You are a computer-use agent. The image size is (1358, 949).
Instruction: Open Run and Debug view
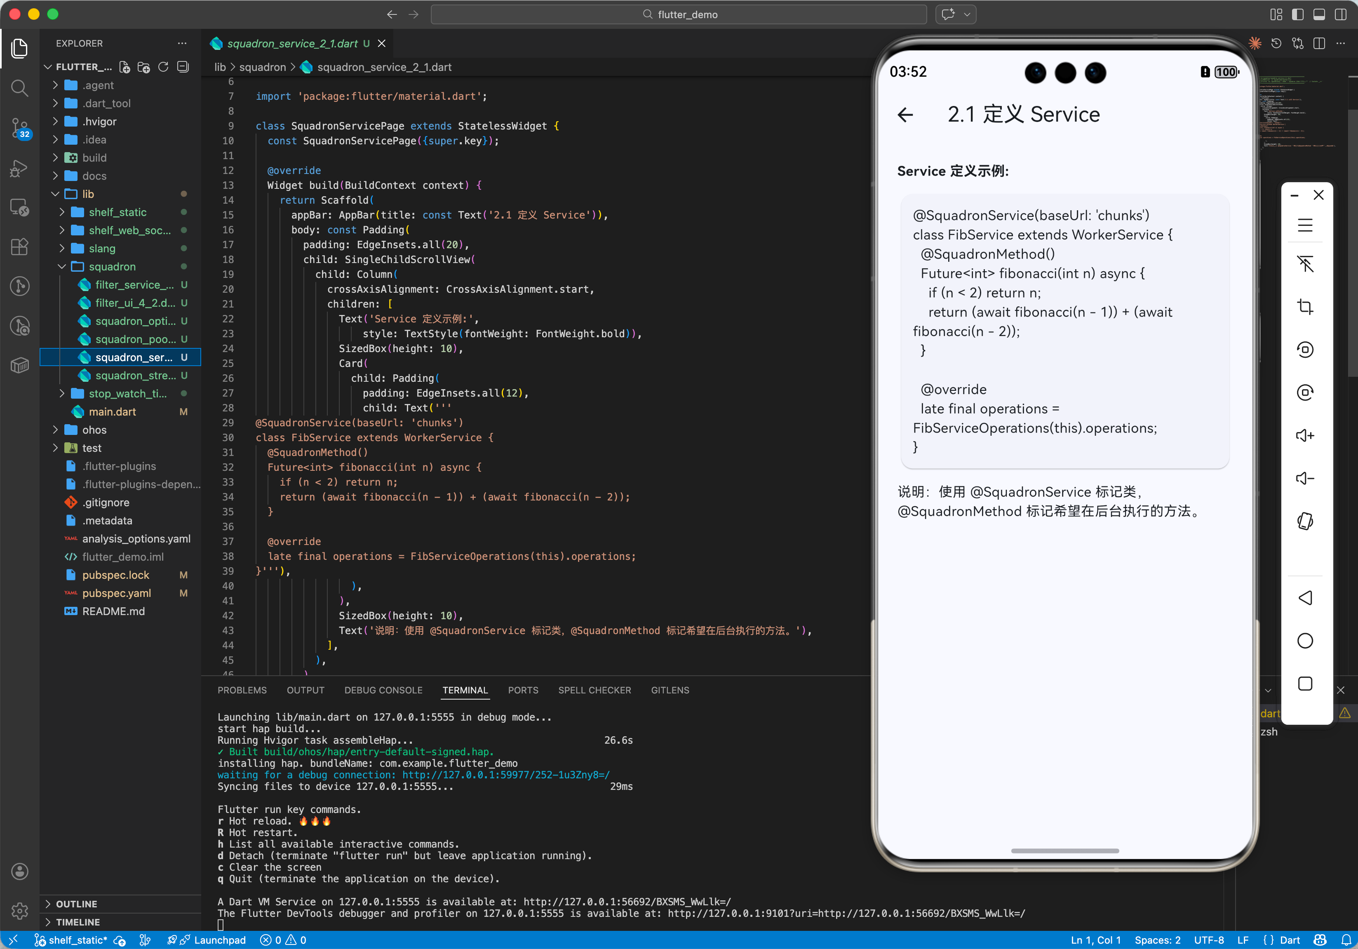pos(19,168)
